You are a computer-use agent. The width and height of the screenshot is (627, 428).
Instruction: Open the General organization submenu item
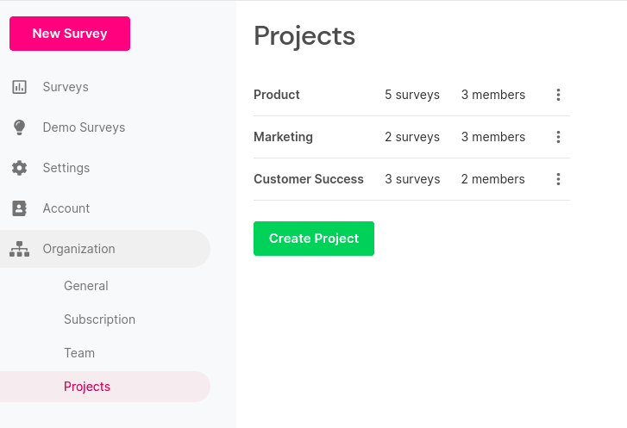click(x=86, y=286)
